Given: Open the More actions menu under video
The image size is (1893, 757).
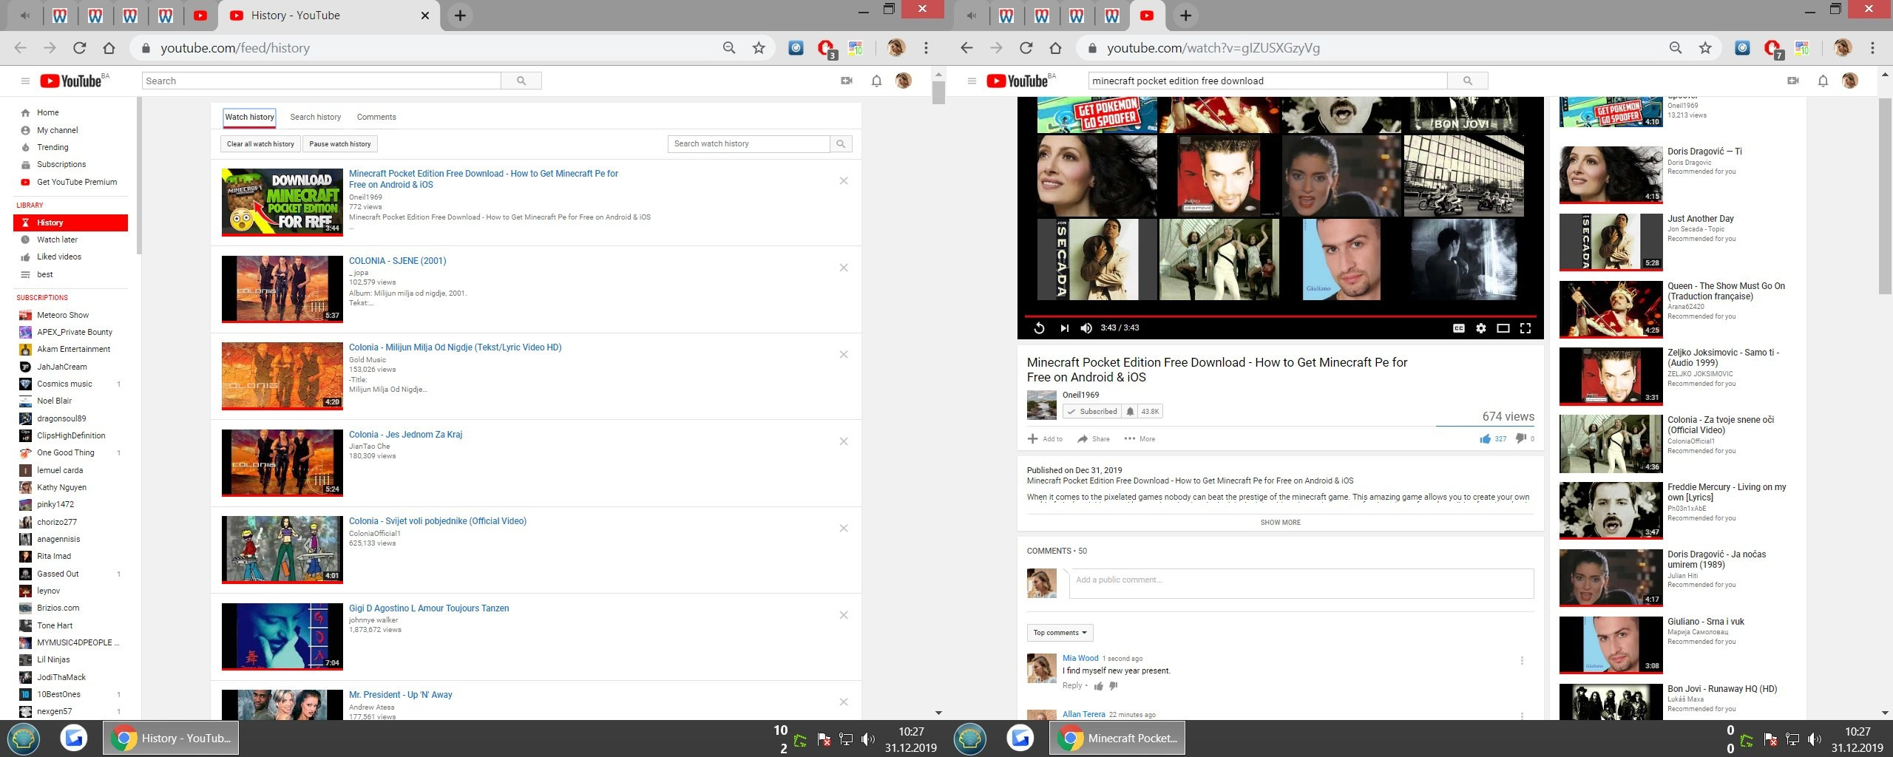Looking at the screenshot, I should pyautogui.click(x=1139, y=439).
